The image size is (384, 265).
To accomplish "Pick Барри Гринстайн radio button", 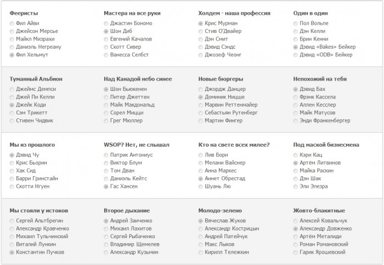I will (x=13, y=178).
